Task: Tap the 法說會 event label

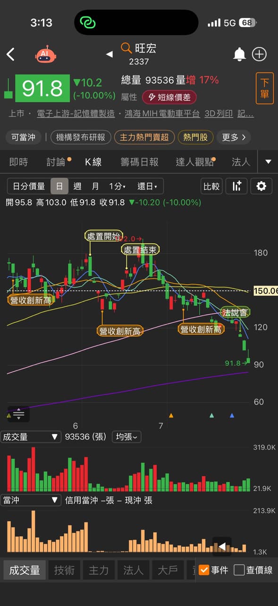Action: point(235,312)
